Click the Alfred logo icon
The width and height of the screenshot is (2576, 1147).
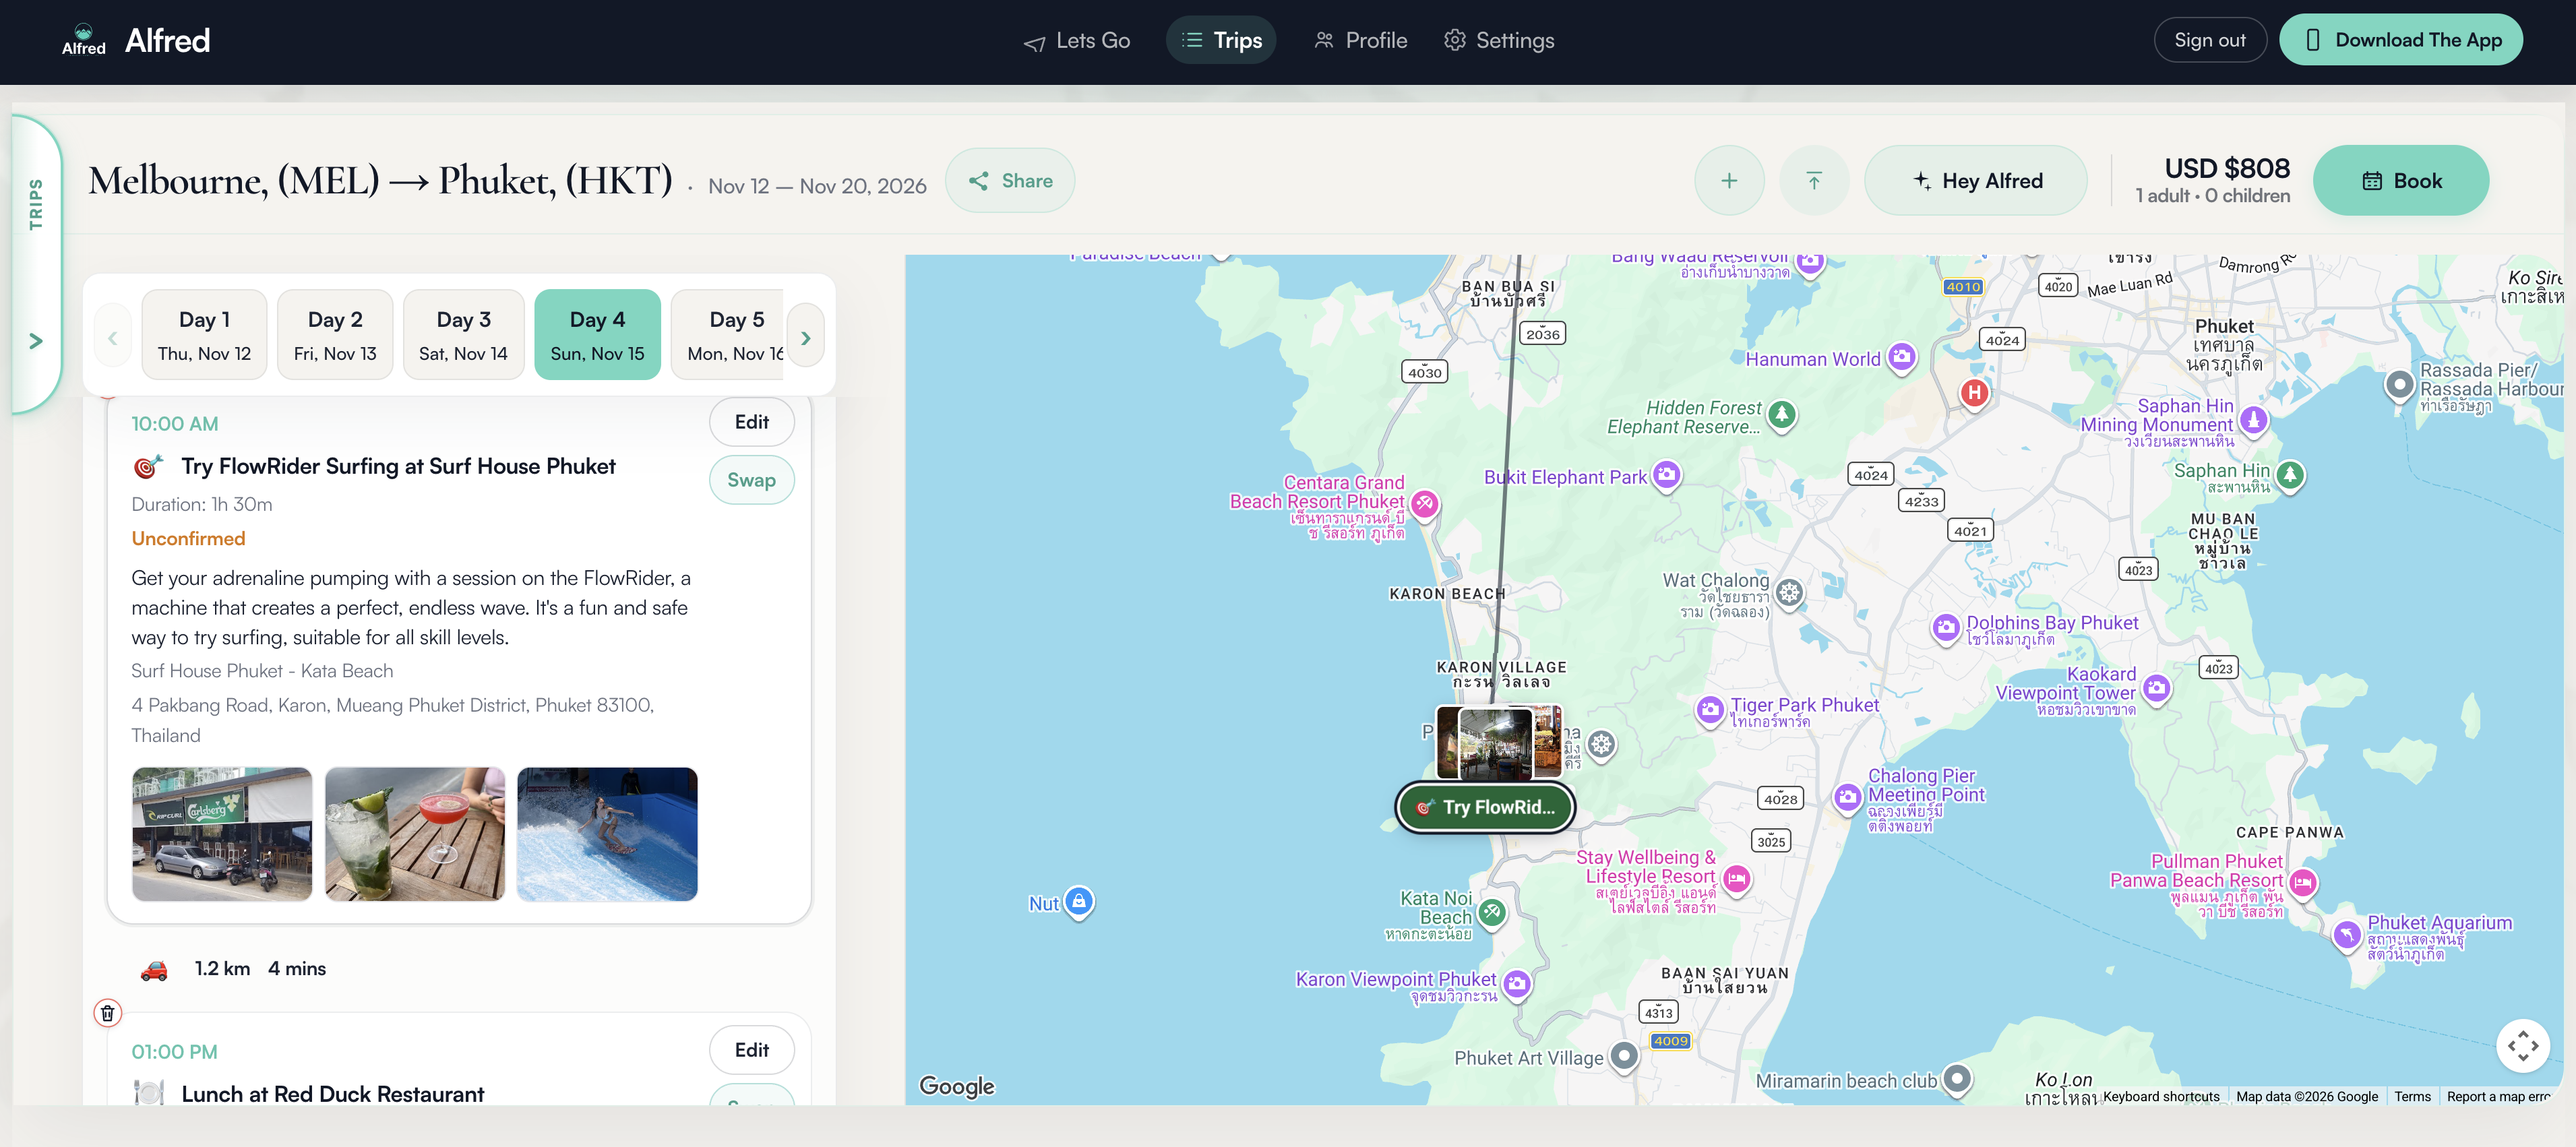tap(84, 40)
